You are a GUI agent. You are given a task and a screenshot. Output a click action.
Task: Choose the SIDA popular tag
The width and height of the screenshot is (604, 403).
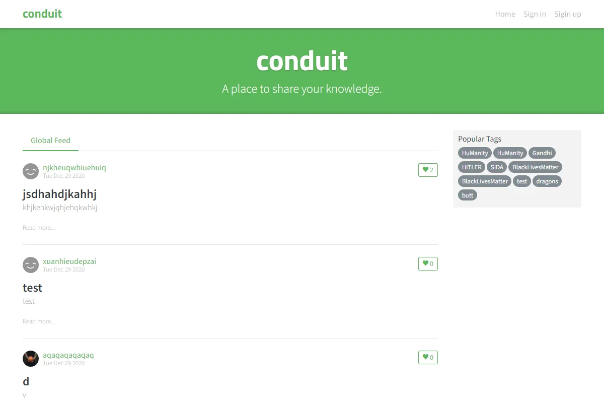pyautogui.click(x=497, y=167)
